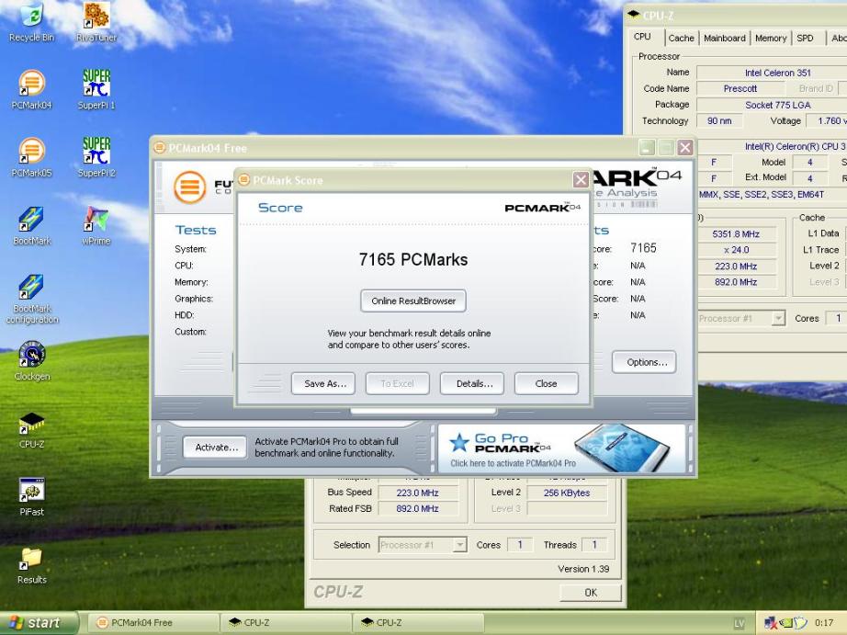Viewport: 847px width, 635px height.
Task: Click the Save As... button
Action: 322,384
